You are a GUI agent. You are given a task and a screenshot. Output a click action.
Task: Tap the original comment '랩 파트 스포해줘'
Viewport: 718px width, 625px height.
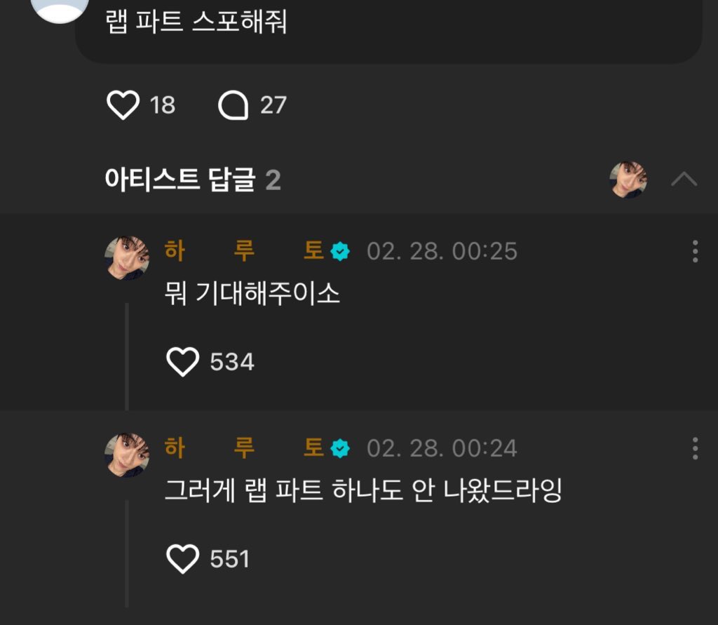point(196,22)
